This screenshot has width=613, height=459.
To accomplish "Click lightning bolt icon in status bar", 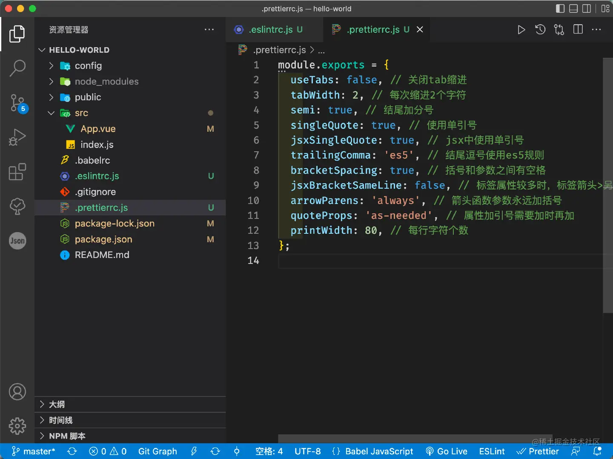I will point(194,451).
